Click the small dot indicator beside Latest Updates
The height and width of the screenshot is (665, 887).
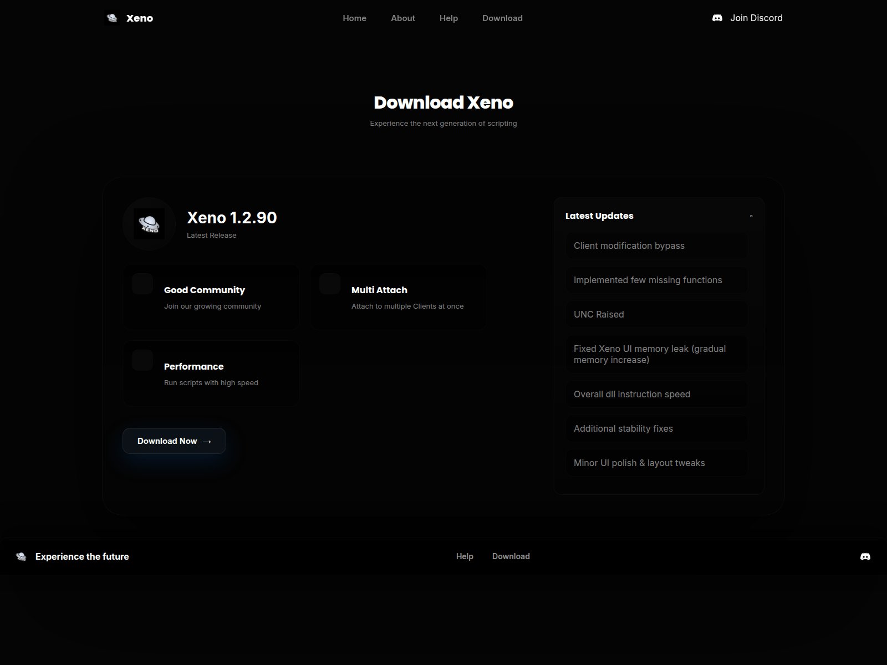tap(751, 216)
